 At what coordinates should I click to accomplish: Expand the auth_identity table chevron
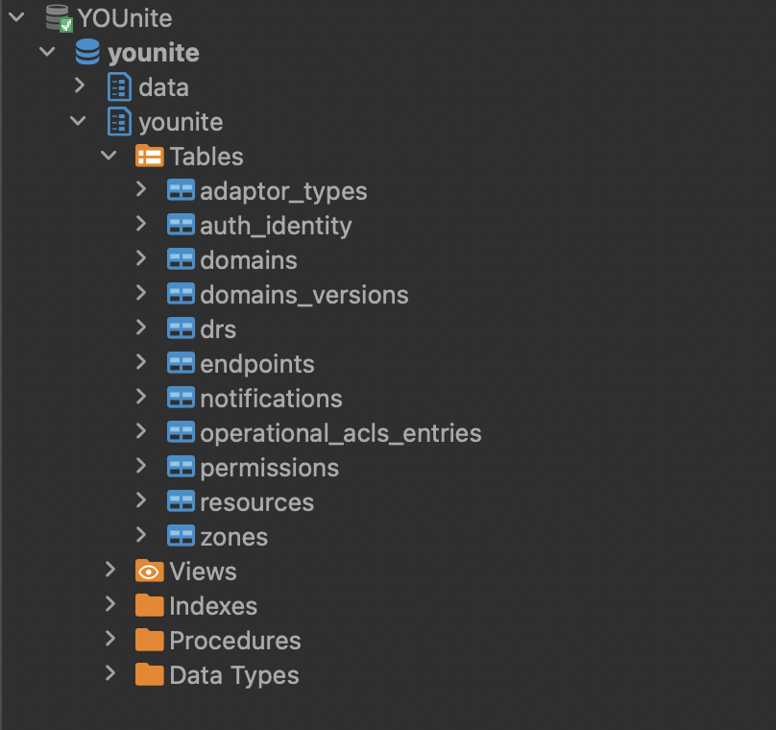[x=141, y=225]
